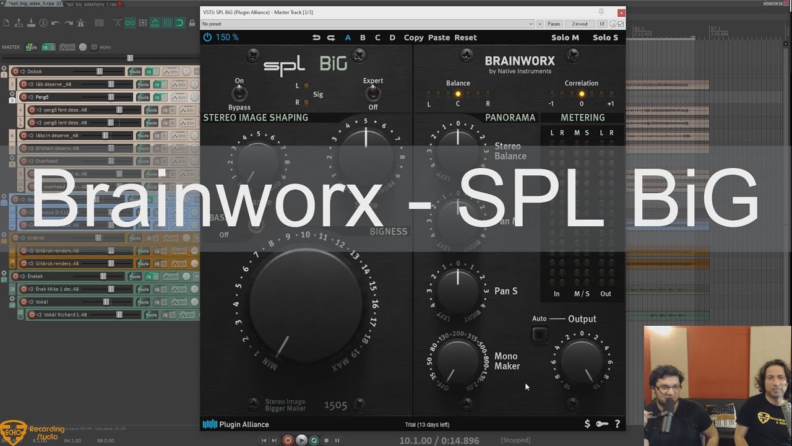The image size is (792, 446).
Task: Toggle ripple editing icon
Action: (142, 23)
